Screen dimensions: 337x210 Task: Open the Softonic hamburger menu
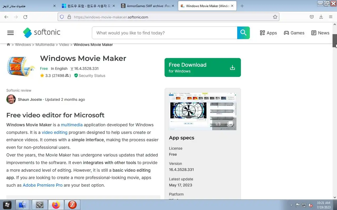pyautogui.click(x=11, y=33)
